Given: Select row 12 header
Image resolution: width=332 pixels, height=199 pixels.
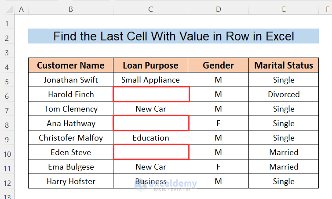Looking at the screenshot, I should click(x=7, y=181).
